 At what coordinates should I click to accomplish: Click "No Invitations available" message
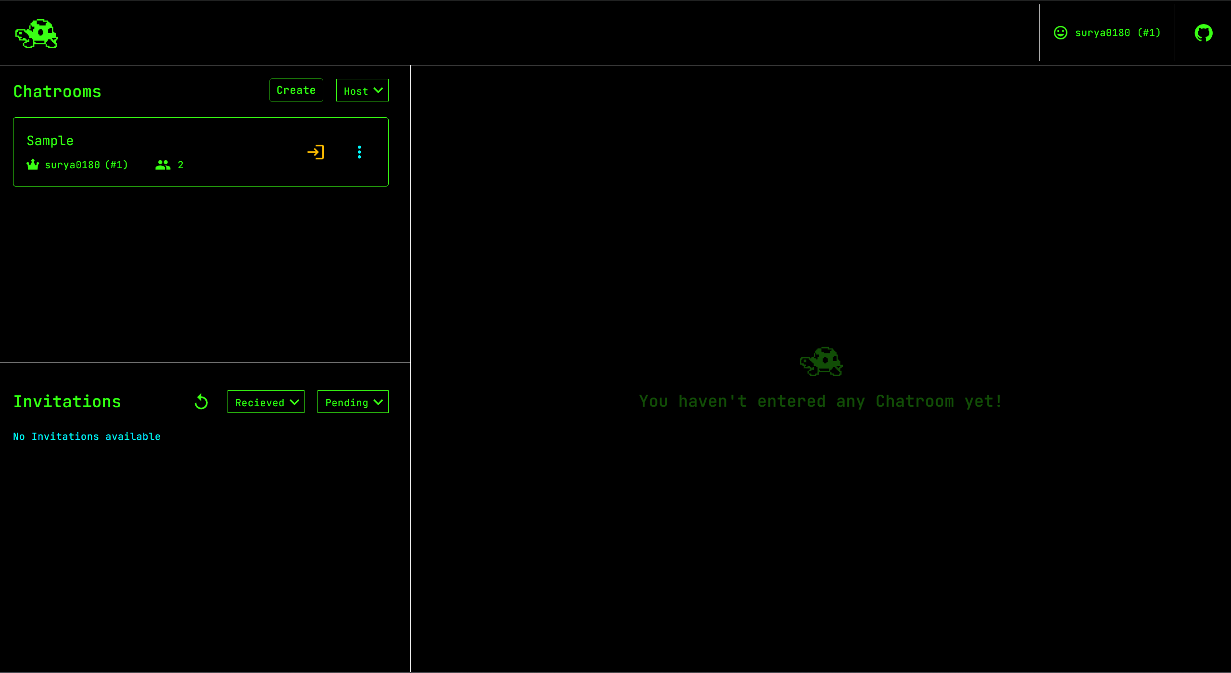[87, 436]
